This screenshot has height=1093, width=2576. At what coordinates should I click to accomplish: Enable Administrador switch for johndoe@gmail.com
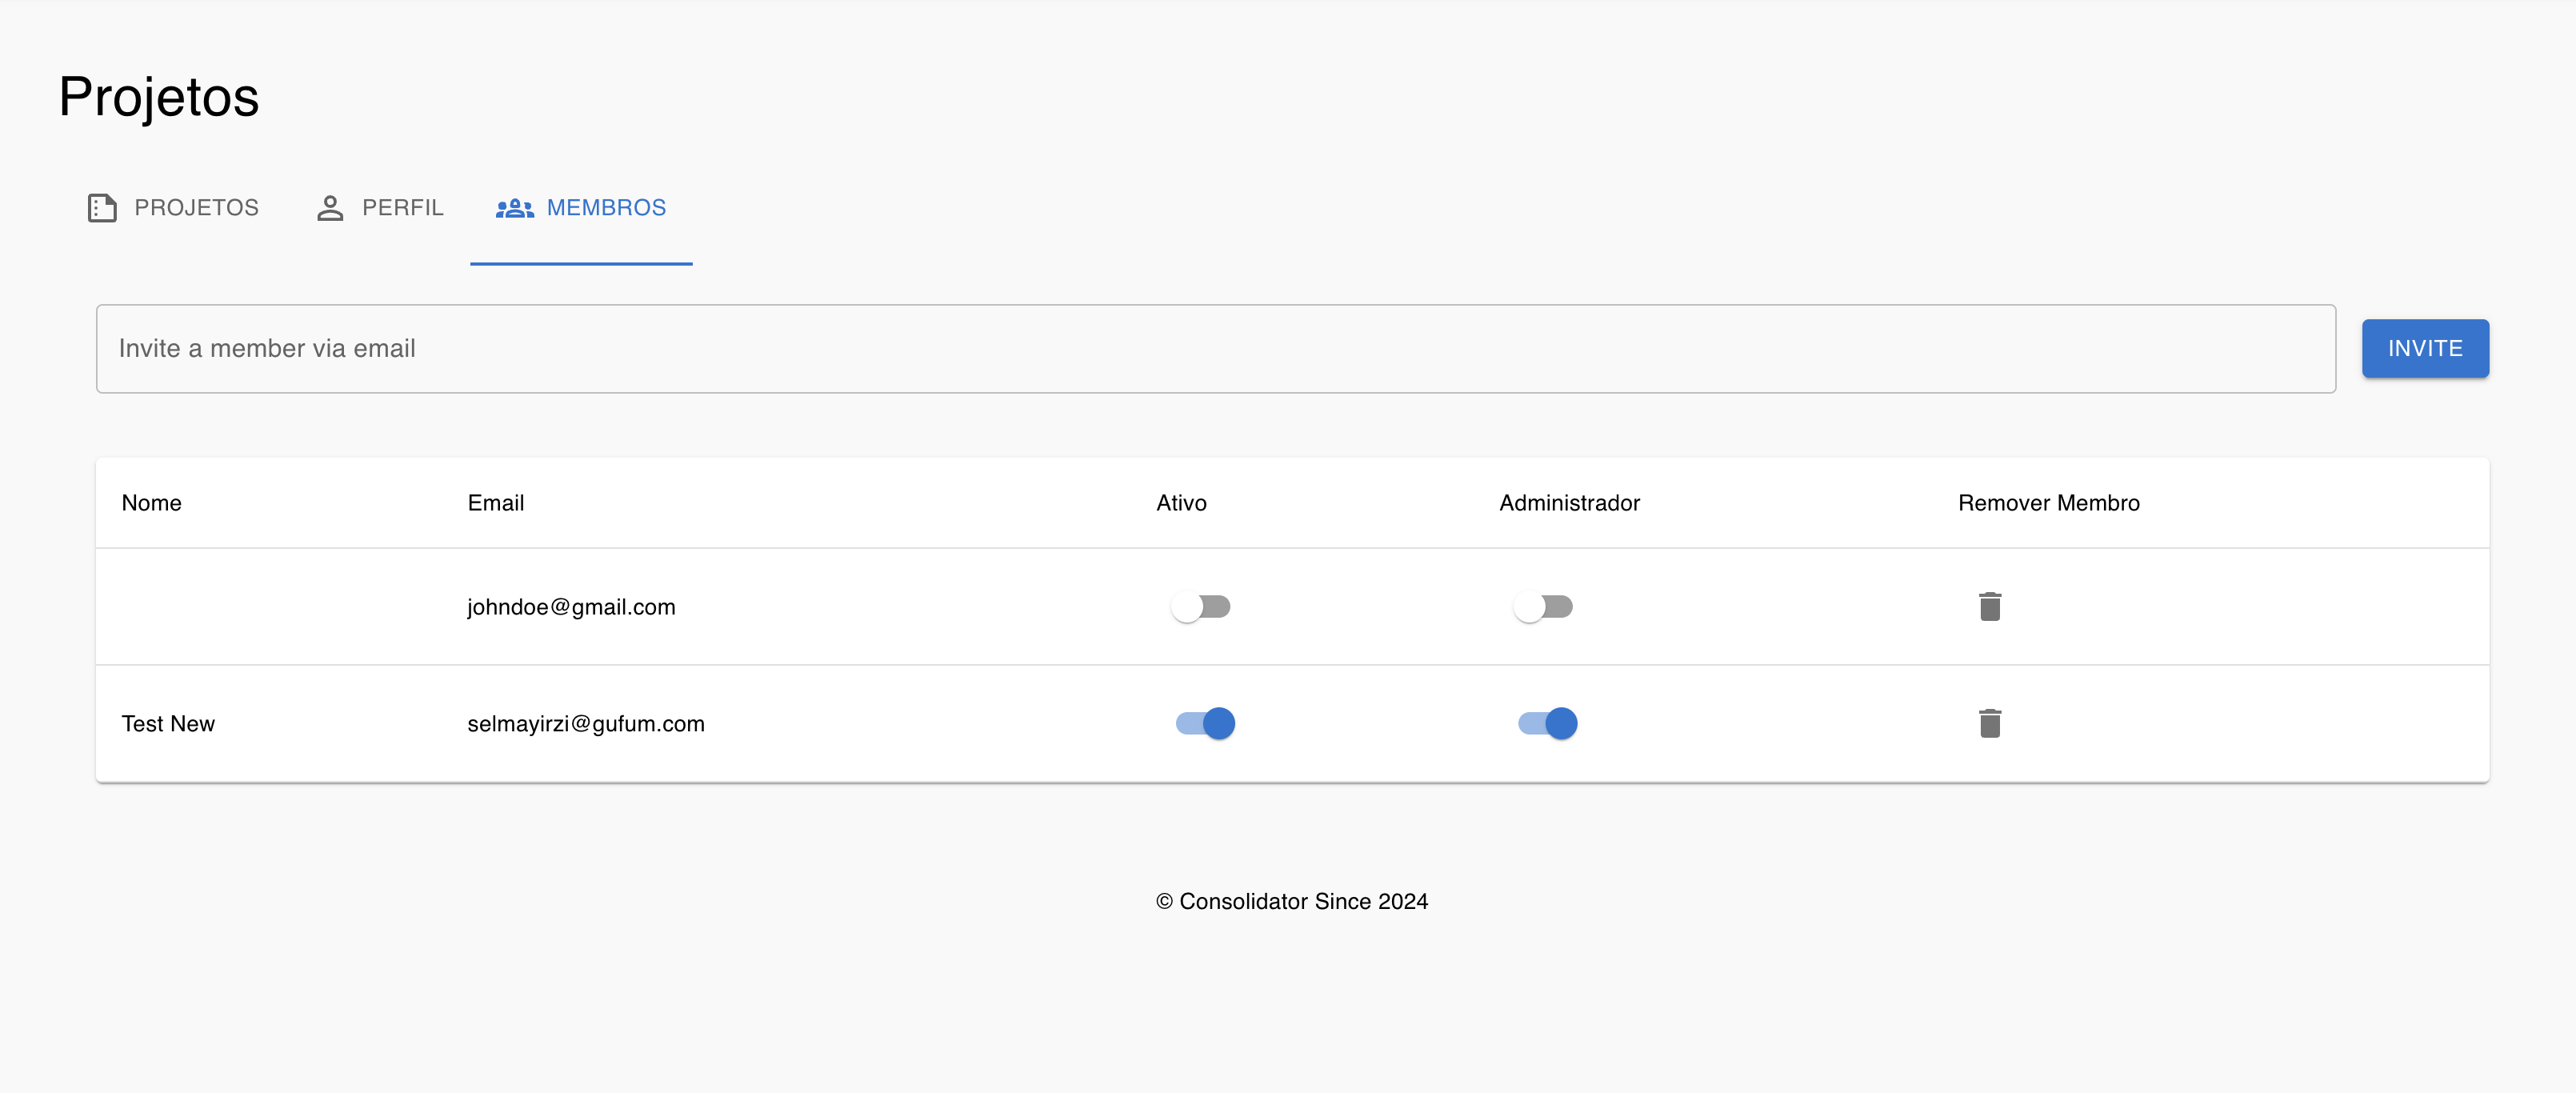click(x=1543, y=607)
